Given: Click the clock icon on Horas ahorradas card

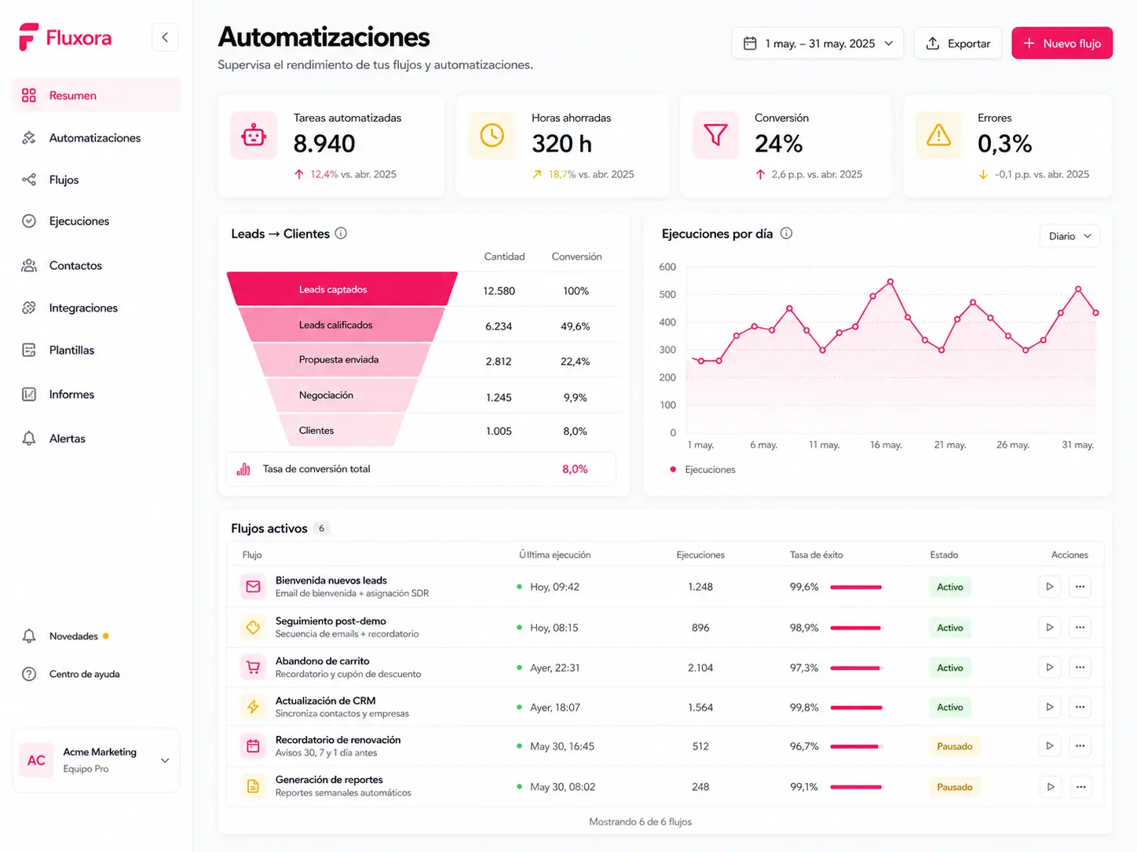Looking at the screenshot, I should [x=492, y=136].
